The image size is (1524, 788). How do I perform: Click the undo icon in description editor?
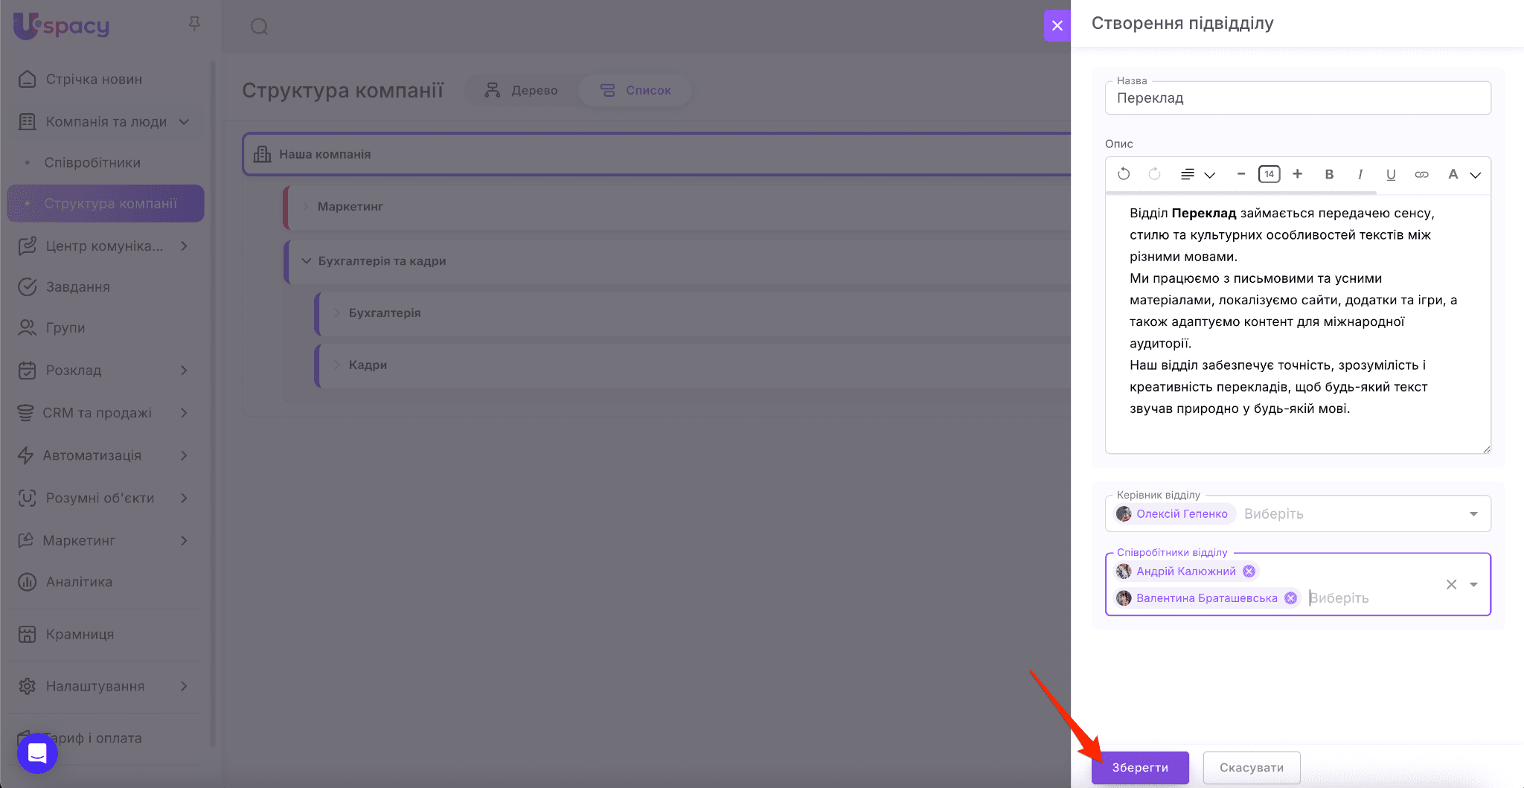(x=1124, y=174)
